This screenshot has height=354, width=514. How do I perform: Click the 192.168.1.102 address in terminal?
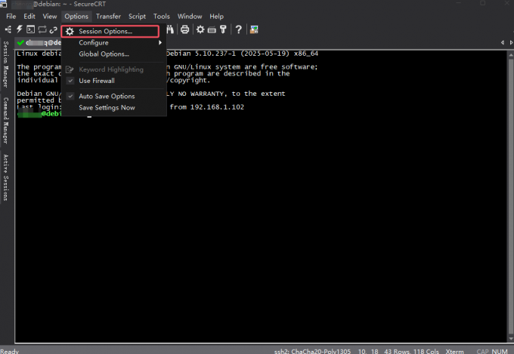click(x=217, y=107)
